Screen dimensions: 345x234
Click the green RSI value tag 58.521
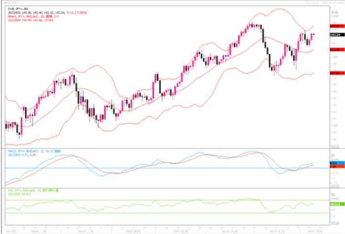tap(336, 203)
